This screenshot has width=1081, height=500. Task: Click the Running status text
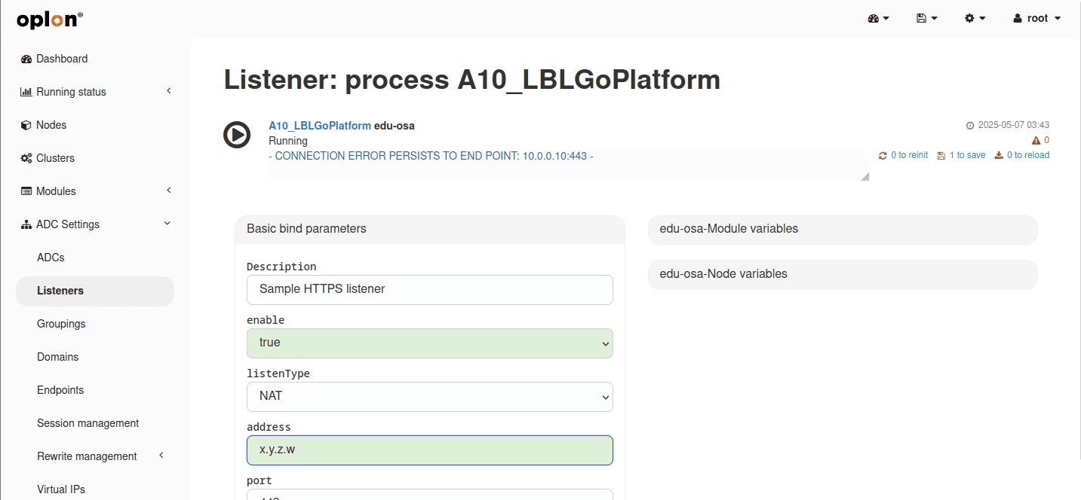[x=288, y=141]
